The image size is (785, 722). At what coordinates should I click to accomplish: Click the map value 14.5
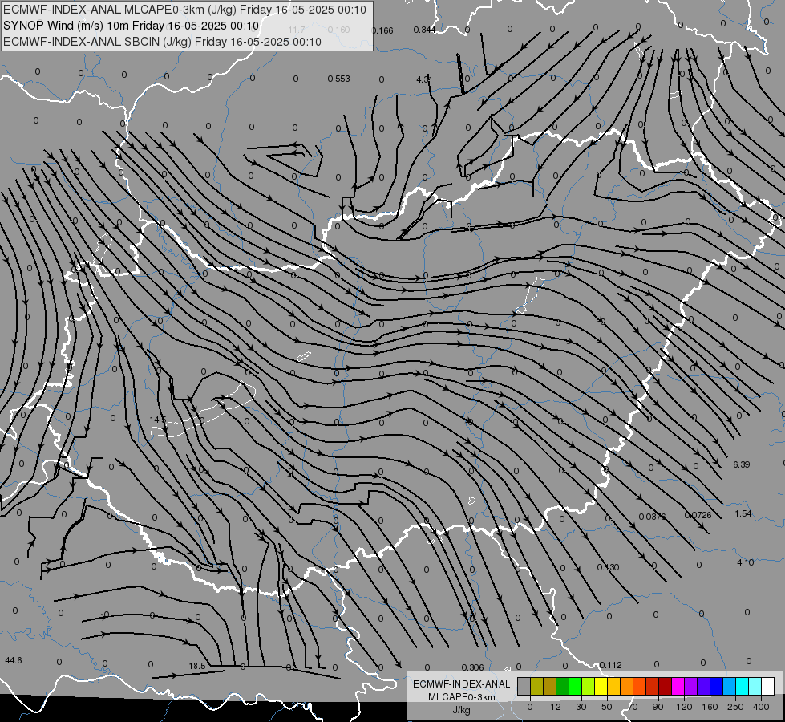pyautogui.click(x=158, y=420)
